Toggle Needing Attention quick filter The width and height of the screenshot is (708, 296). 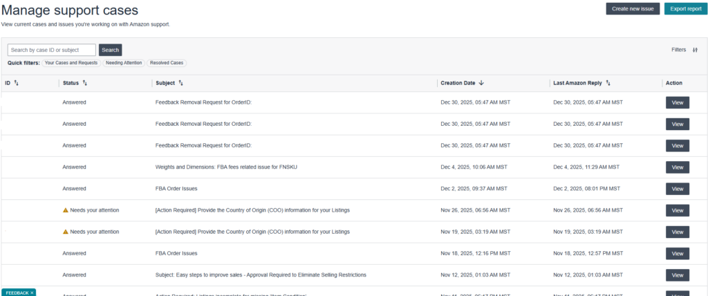point(124,63)
